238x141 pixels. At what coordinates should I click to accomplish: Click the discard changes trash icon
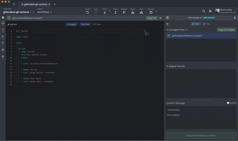coord(167,18)
